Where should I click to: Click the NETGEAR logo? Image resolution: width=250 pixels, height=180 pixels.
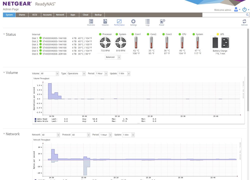(17, 4)
